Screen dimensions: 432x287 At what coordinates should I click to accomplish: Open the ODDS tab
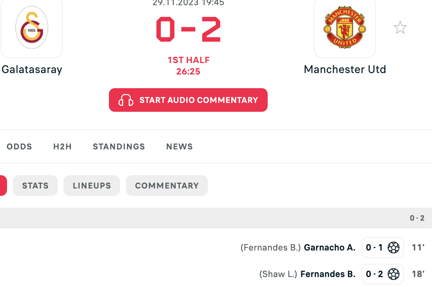click(19, 147)
